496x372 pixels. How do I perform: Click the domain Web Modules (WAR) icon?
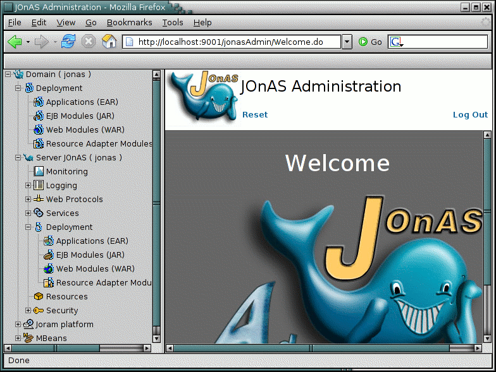[x=39, y=130]
